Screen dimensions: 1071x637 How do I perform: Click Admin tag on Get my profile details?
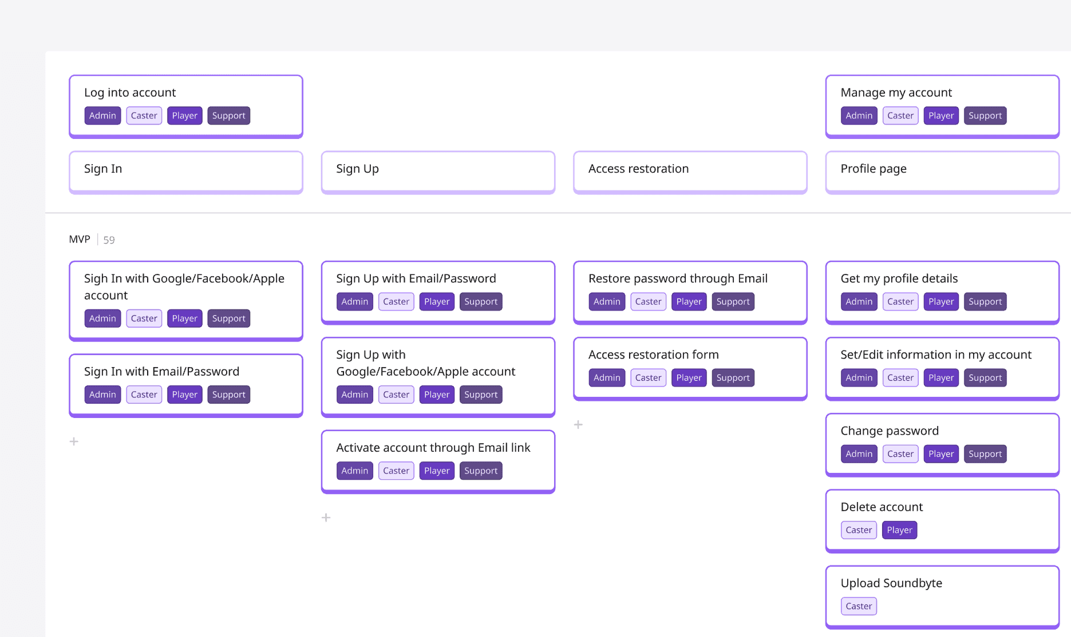pyautogui.click(x=859, y=301)
